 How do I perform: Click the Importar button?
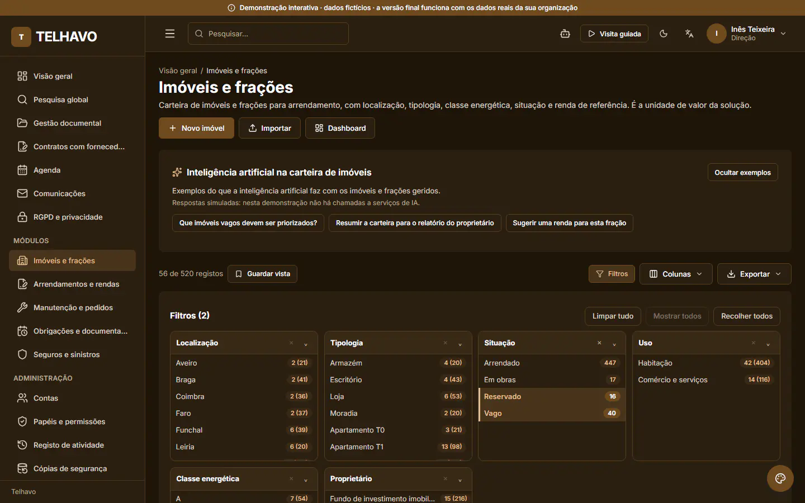click(269, 128)
